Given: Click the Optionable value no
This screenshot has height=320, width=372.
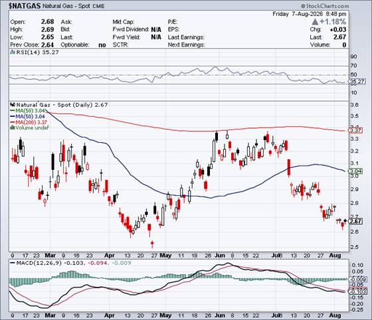Looking at the screenshot, I should tap(102, 44).
